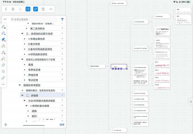Toggle the freehand drawing mode button
193x134 pixels.
[x=36, y=9]
